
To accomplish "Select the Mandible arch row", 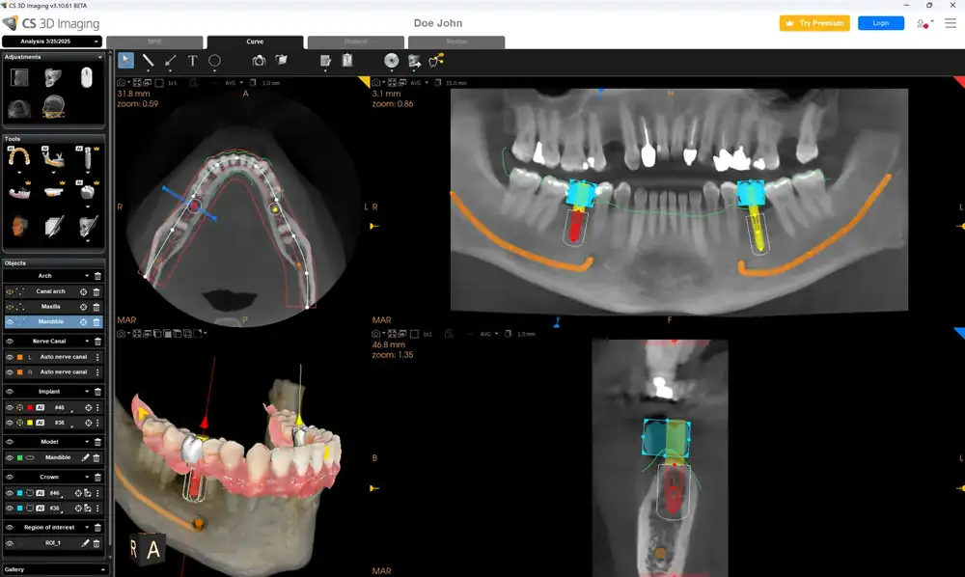I will pyautogui.click(x=53, y=321).
